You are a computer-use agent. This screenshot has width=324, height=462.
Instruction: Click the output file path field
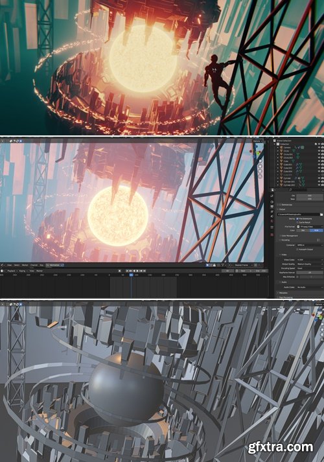[298, 214]
